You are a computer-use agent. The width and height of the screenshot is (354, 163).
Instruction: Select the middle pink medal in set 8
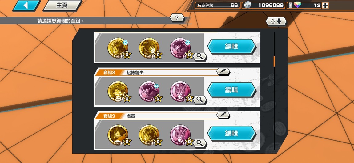[x=149, y=92]
